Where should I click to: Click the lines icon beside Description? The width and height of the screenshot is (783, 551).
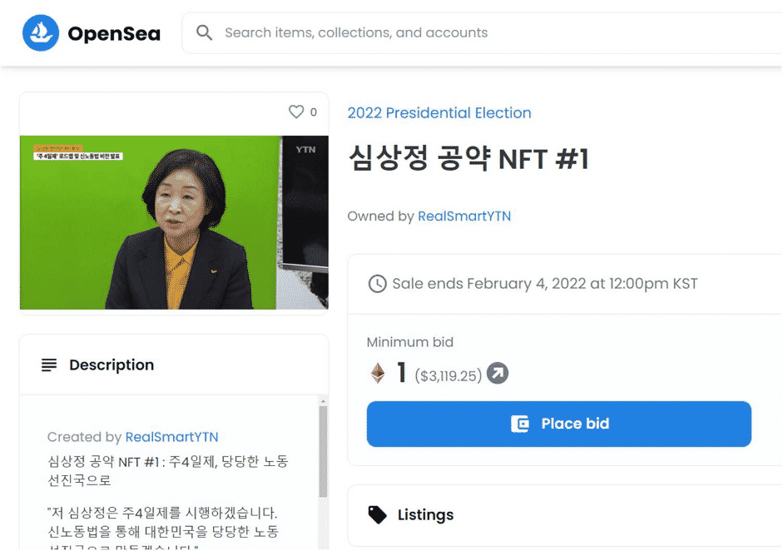point(49,365)
